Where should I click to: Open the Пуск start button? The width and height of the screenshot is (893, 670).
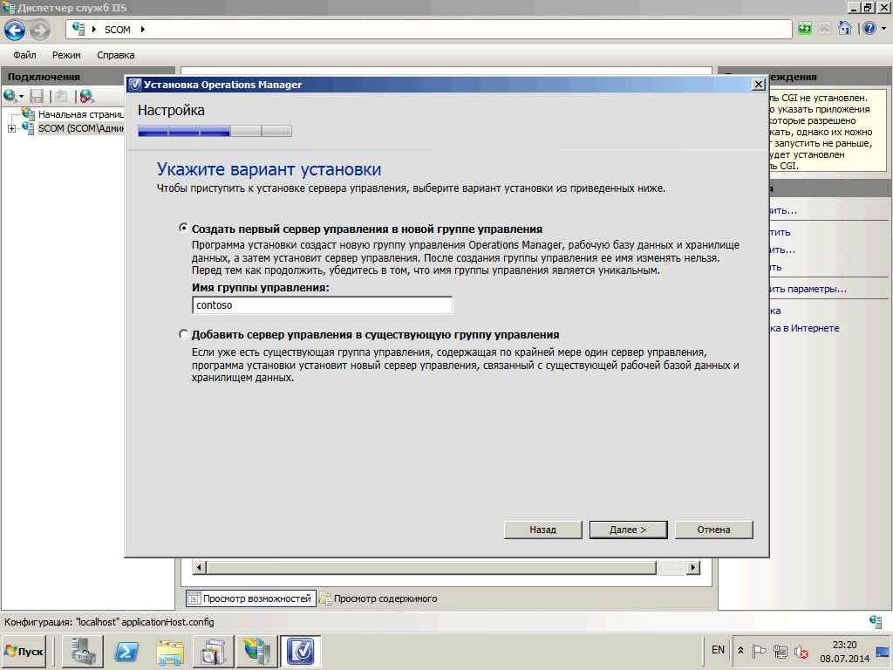click(24, 651)
